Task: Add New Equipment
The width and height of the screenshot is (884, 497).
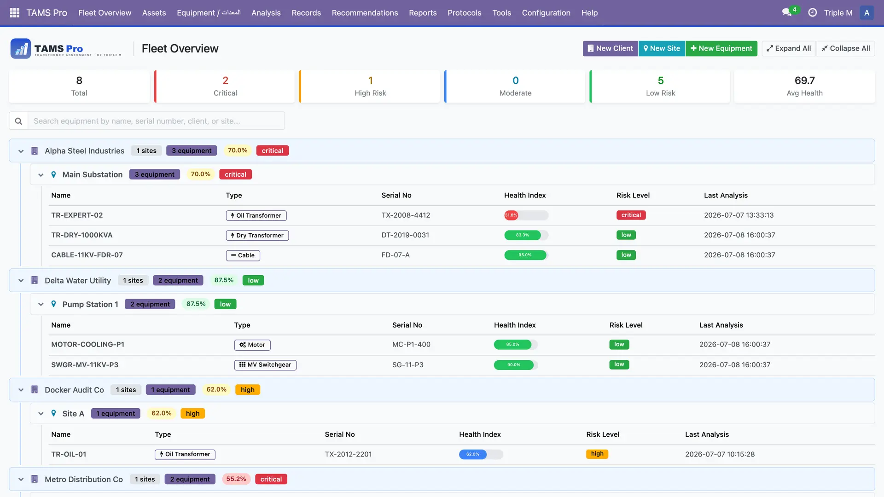Action: click(x=721, y=48)
